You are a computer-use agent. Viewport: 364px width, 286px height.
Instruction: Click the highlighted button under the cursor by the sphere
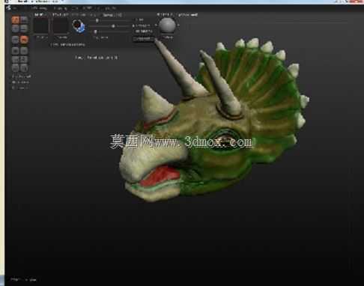[143, 39]
